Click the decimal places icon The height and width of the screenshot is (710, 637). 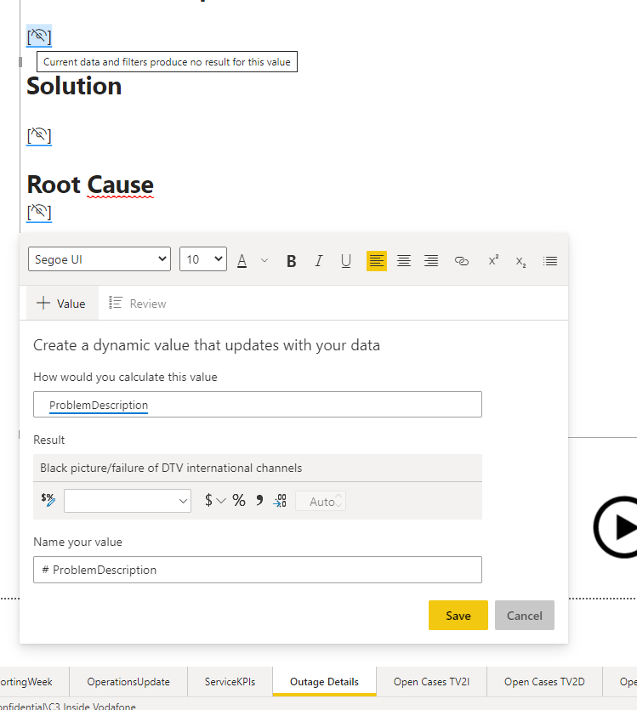(x=280, y=500)
